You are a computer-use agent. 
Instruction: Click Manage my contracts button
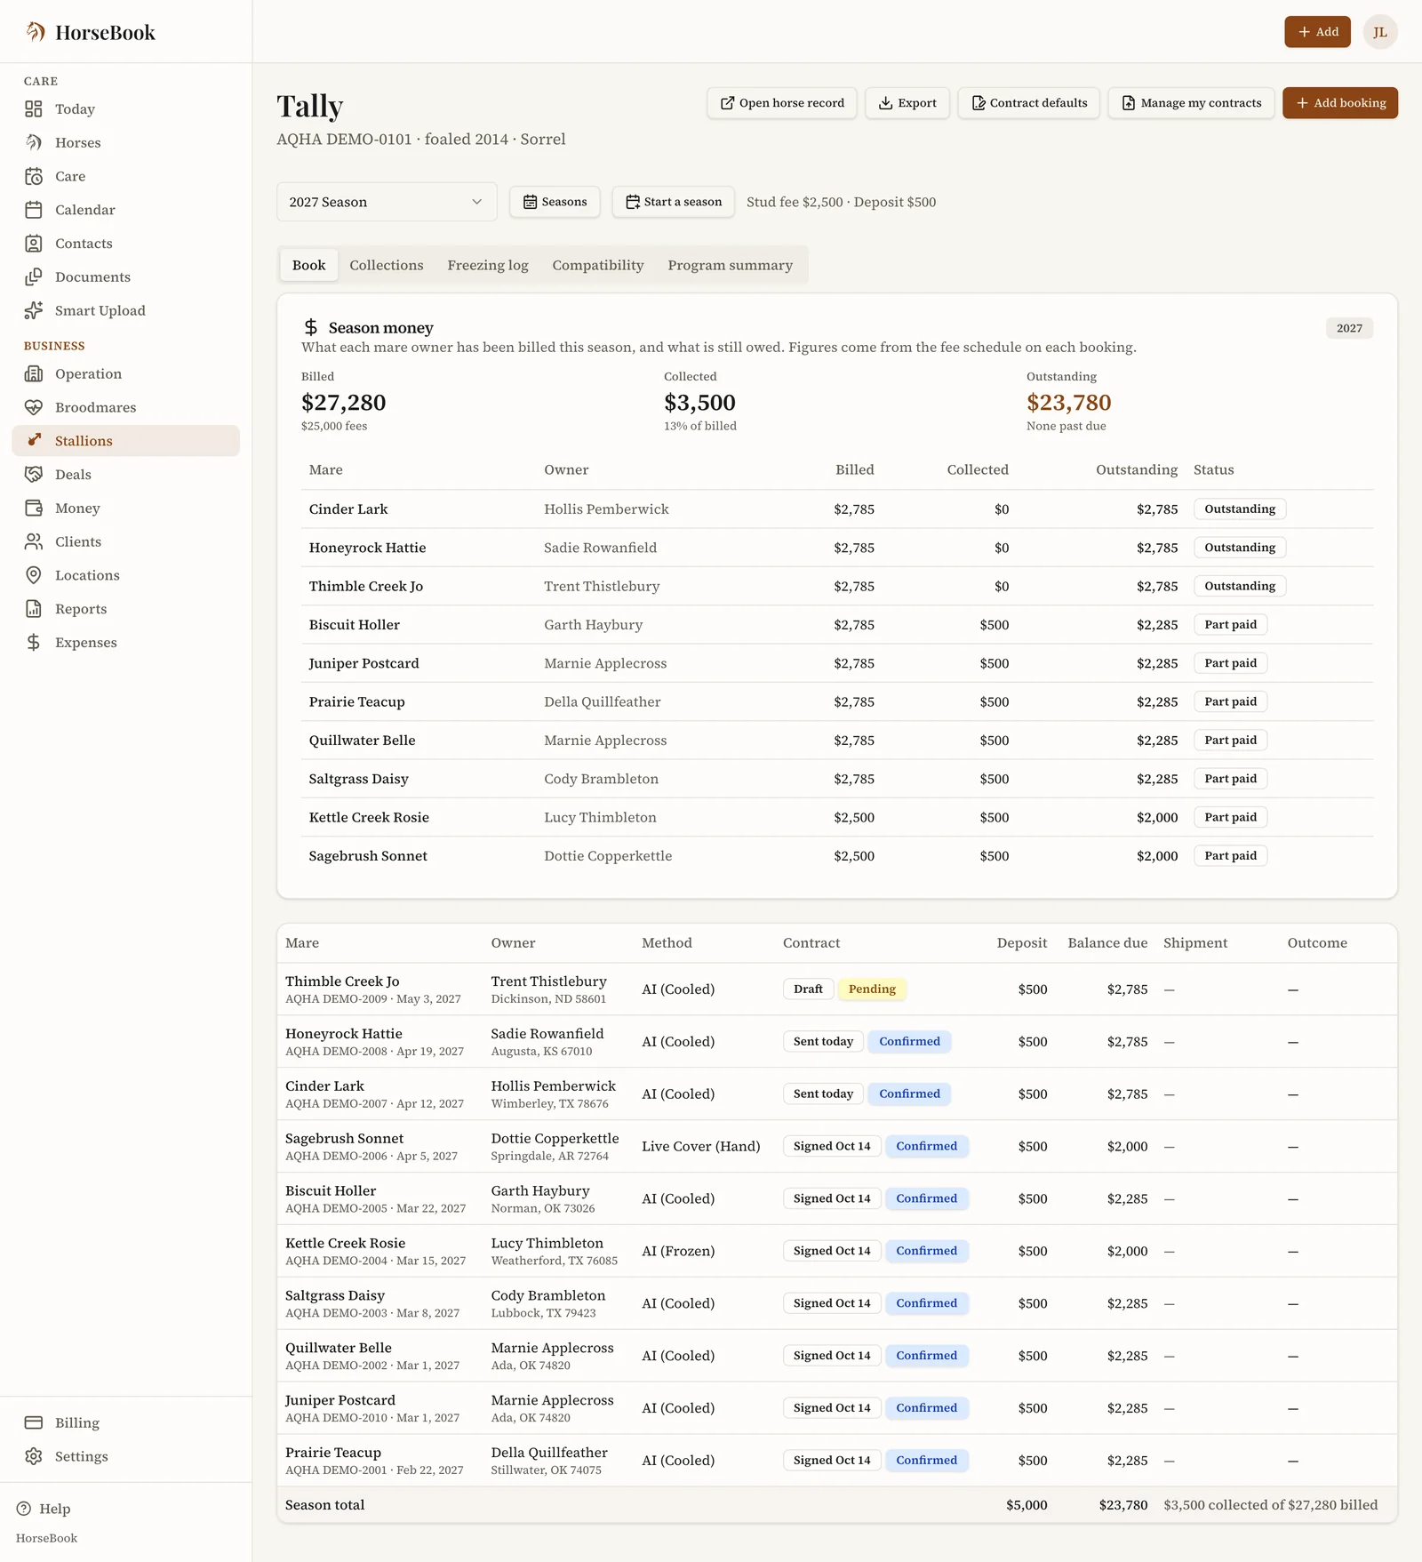point(1191,103)
